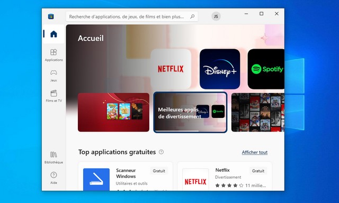339x203 pixels.
Task: Open the Spotify tile in banner
Action: tap(266, 69)
